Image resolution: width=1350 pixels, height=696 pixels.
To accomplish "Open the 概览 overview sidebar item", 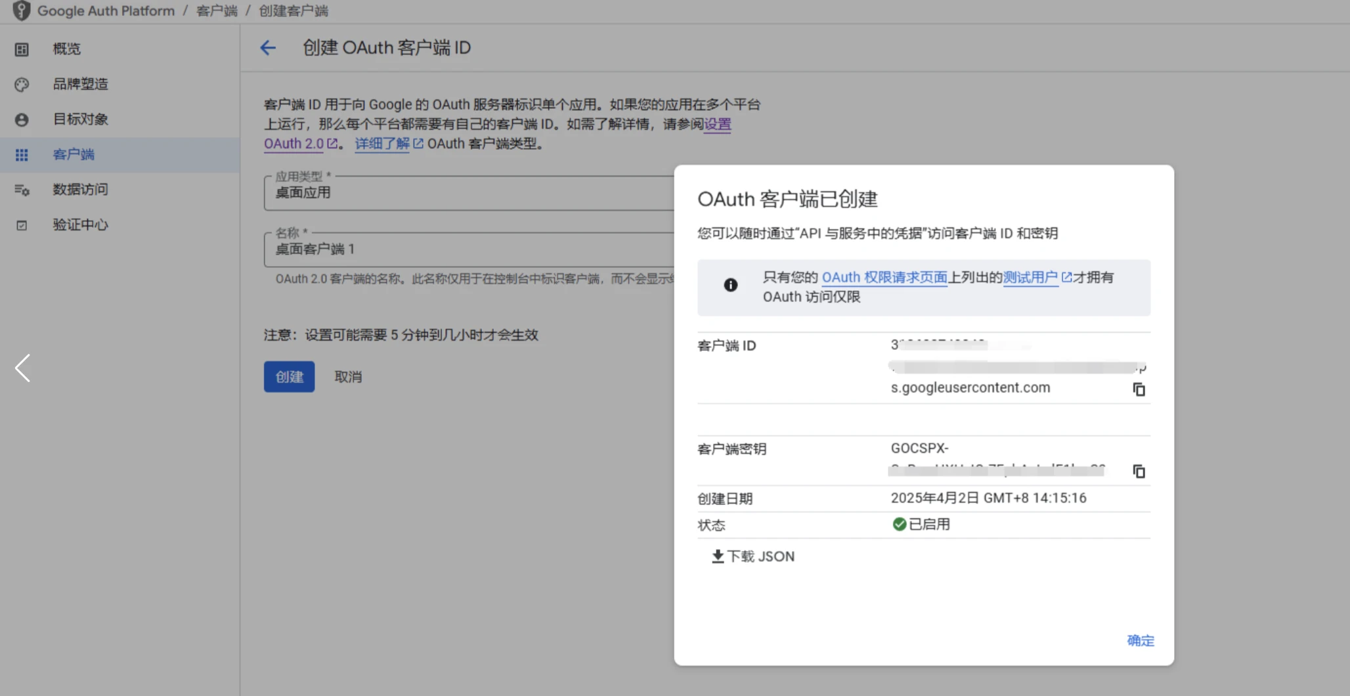I will [120, 49].
